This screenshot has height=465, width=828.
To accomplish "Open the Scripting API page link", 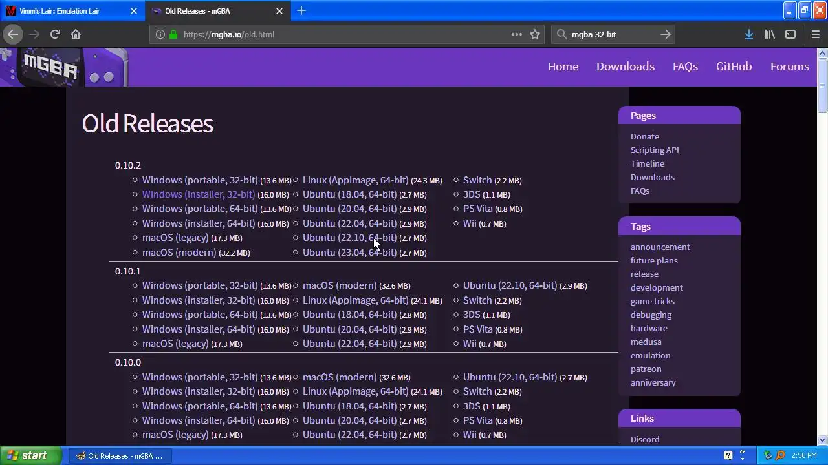I will [x=655, y=150].
